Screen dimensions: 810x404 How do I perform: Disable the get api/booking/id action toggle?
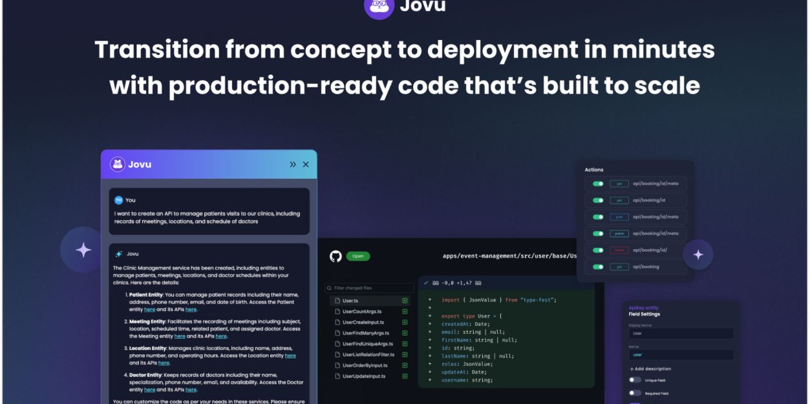tap(599, 200)
